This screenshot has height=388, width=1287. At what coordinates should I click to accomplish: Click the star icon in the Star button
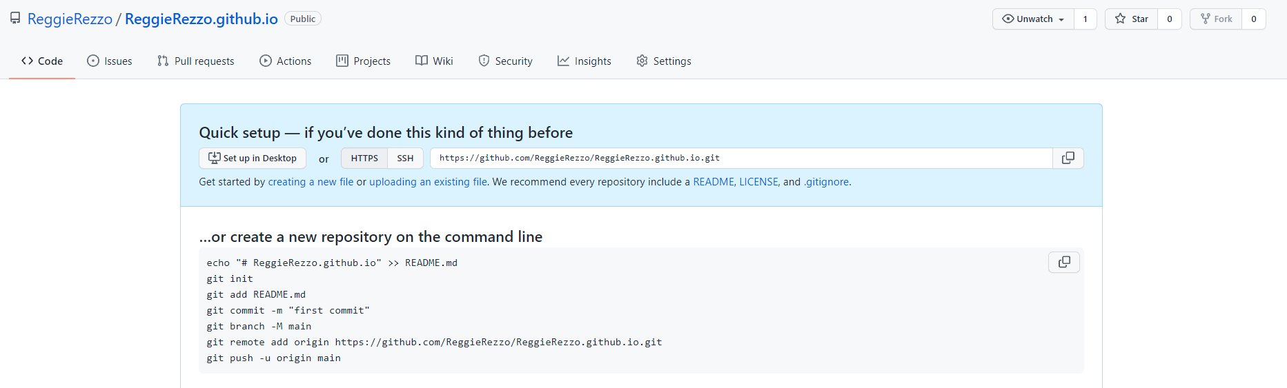(x=1121, y=19)
